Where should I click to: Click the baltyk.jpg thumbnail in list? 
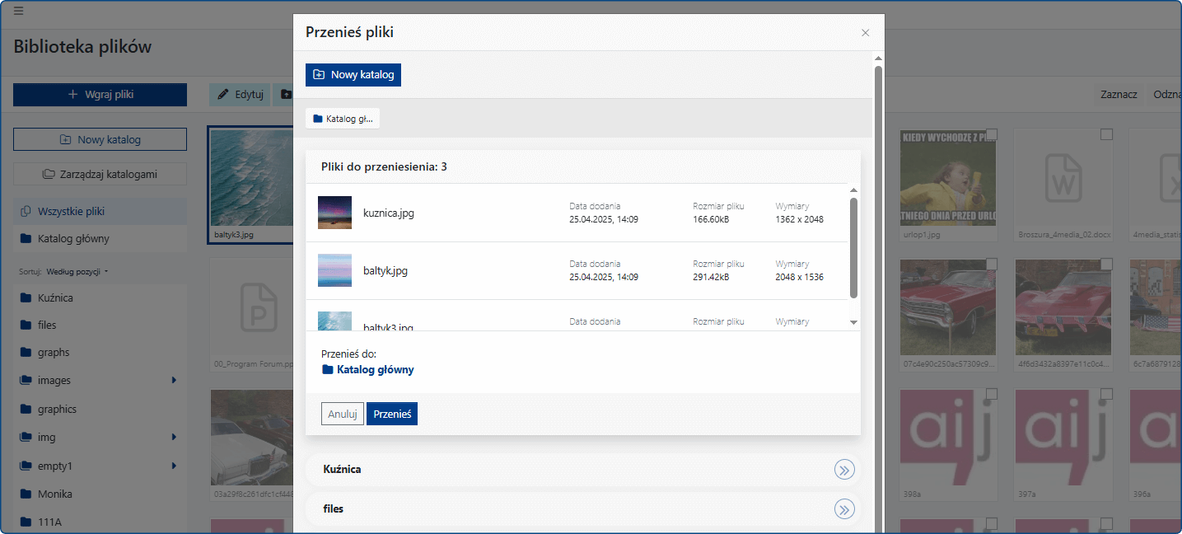click(334, 270)
